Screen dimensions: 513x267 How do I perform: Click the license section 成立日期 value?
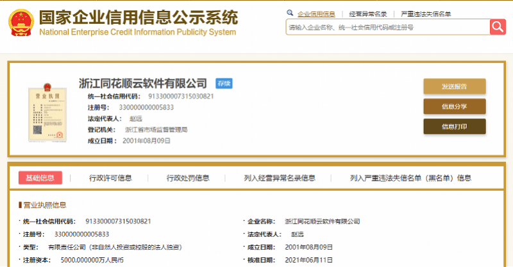coord(308,247)
